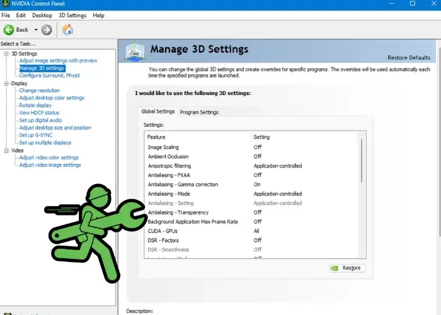Open Set up digital audio task
This screenshot has height=315, width=441.
tap(40, 120)
